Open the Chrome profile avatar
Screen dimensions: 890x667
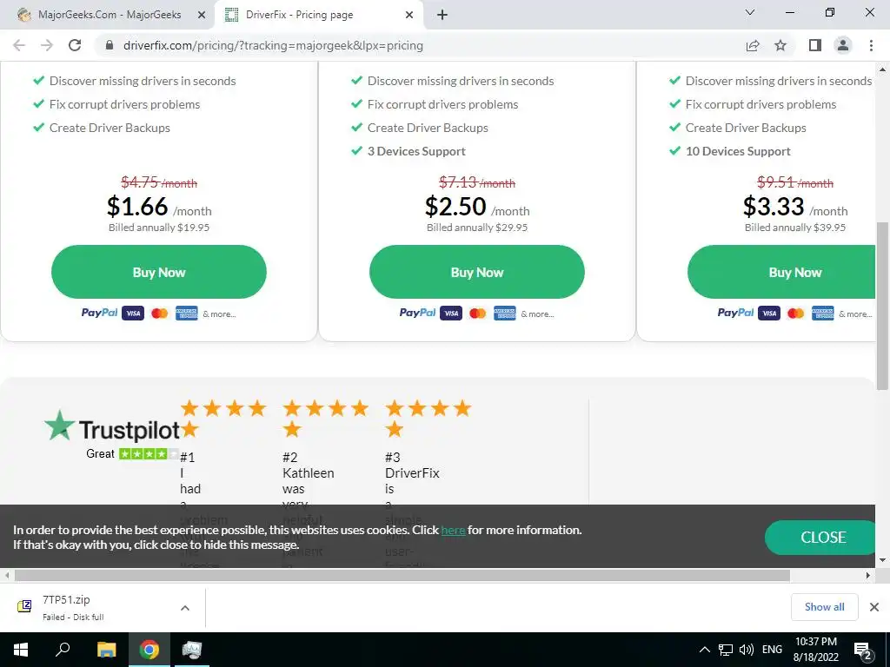coord(843,45)
